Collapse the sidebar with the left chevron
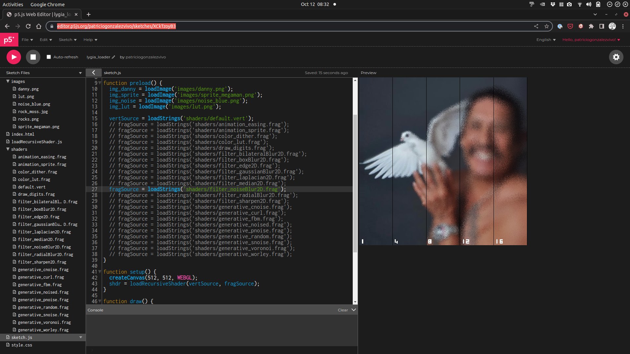The image size is (630, 354). point(94,73)
